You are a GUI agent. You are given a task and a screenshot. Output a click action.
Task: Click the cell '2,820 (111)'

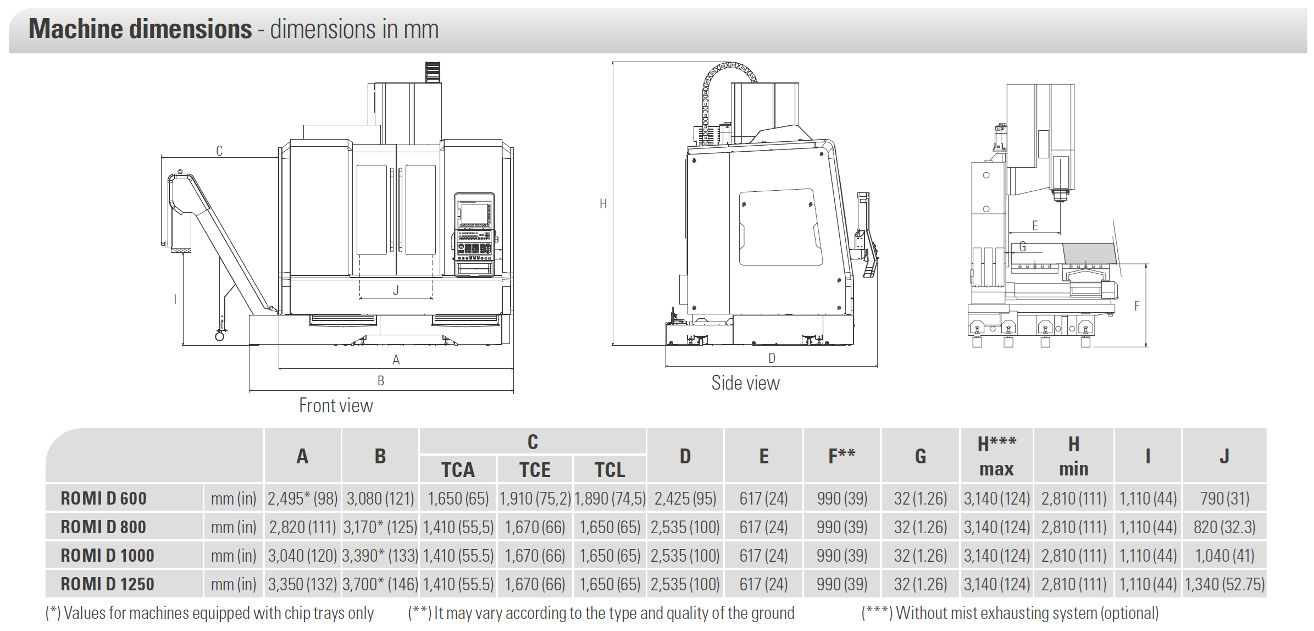point(303,527)
